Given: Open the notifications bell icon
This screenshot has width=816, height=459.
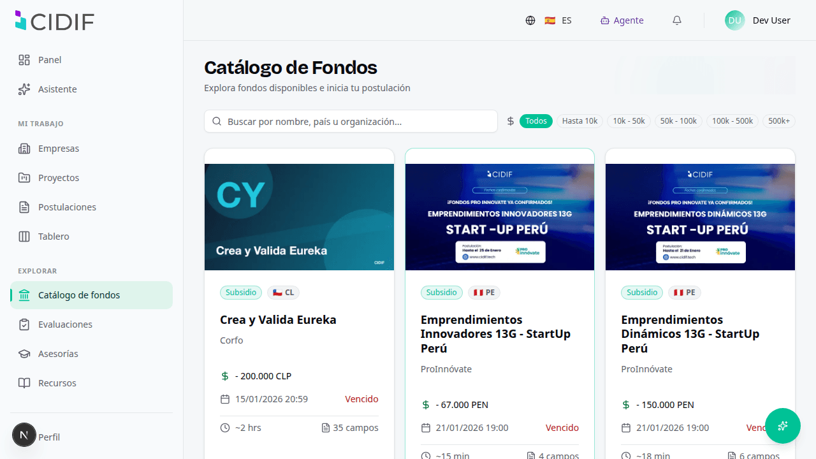Looking at the screenshot, I should click(677, 20).
